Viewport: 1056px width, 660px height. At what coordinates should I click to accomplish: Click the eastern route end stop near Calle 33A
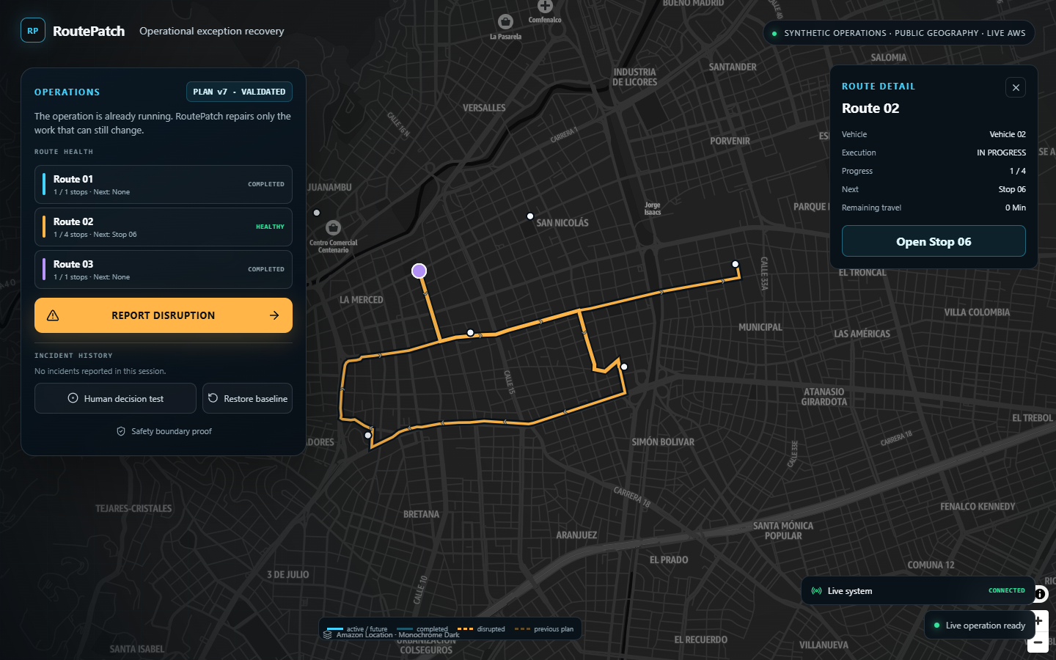736,264
